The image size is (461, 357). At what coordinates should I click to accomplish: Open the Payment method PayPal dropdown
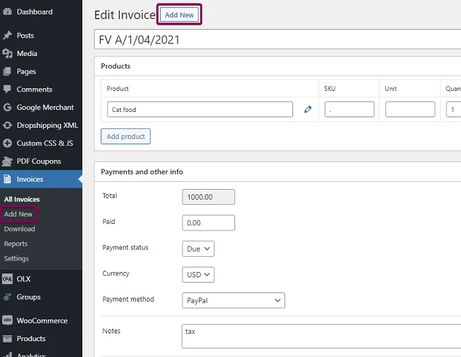coord(233,300)
